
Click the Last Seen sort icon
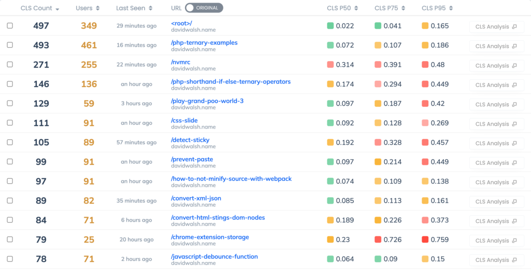click(150, 8)
